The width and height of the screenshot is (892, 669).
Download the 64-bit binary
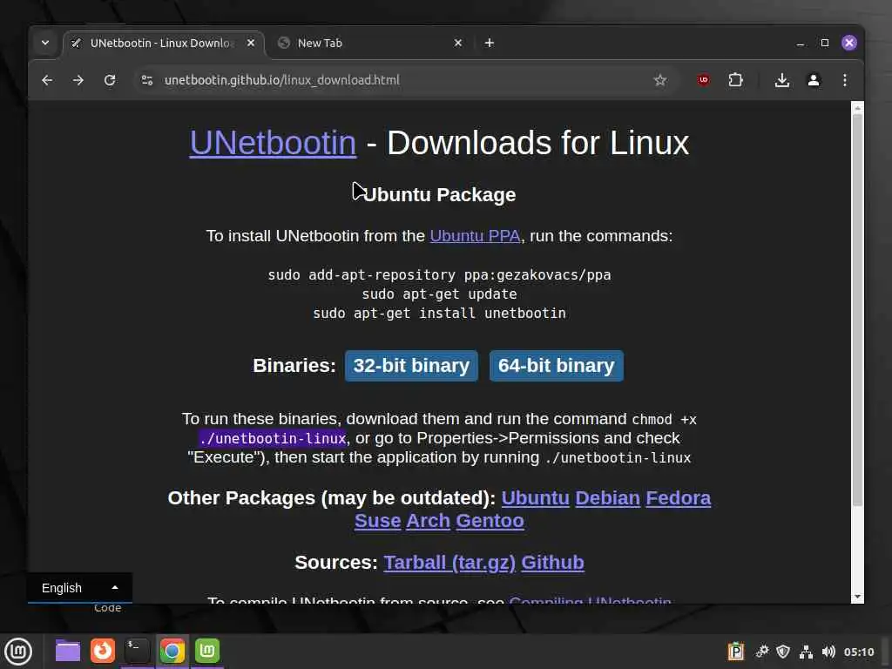coord(557,365)
